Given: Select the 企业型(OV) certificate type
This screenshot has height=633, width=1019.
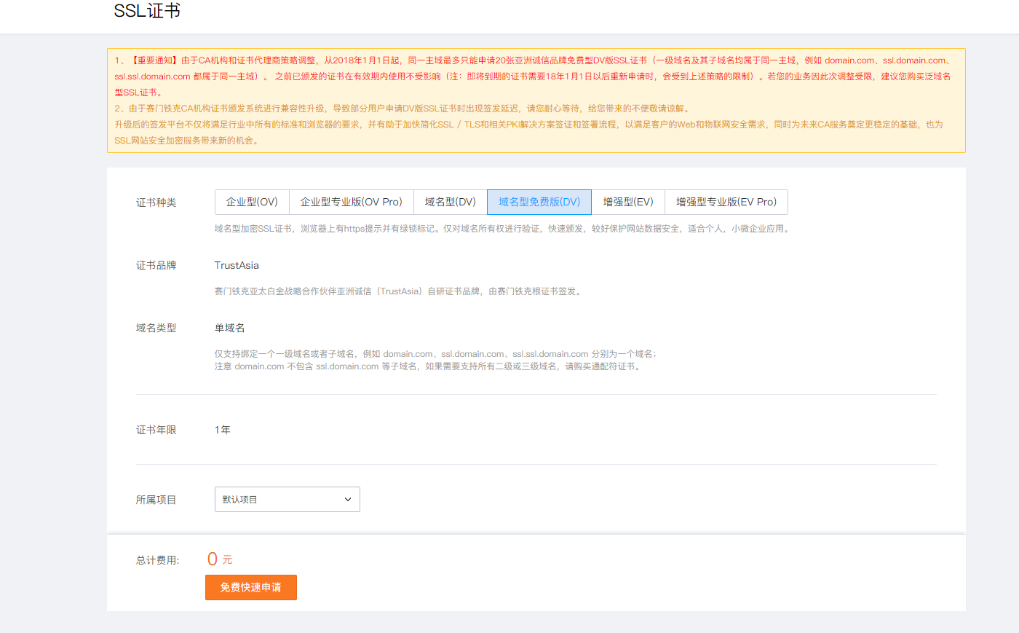Looking at the screenshot, I should (252, 202).
